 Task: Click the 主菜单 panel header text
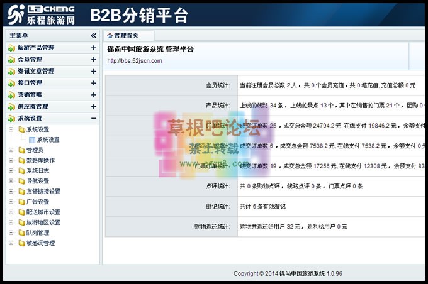coord(18,36)
